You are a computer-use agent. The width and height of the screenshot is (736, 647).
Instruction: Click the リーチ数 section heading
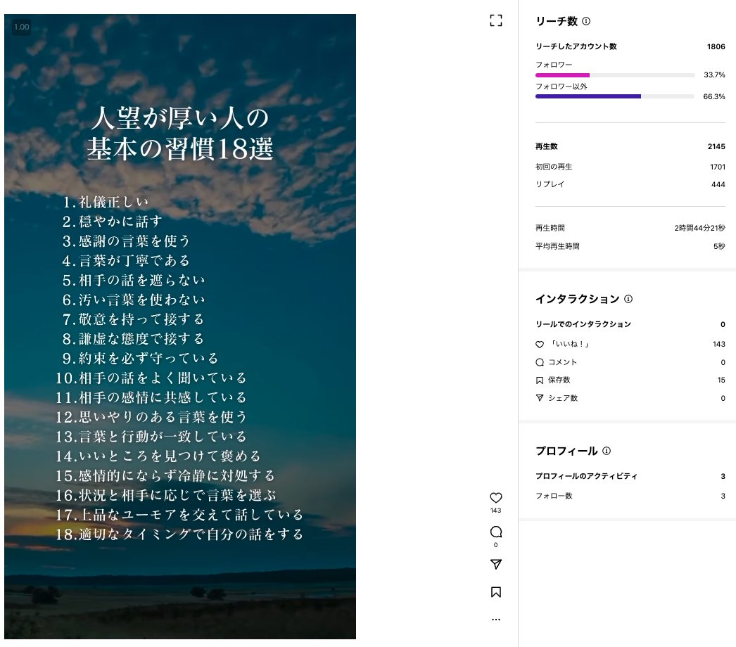557,21
